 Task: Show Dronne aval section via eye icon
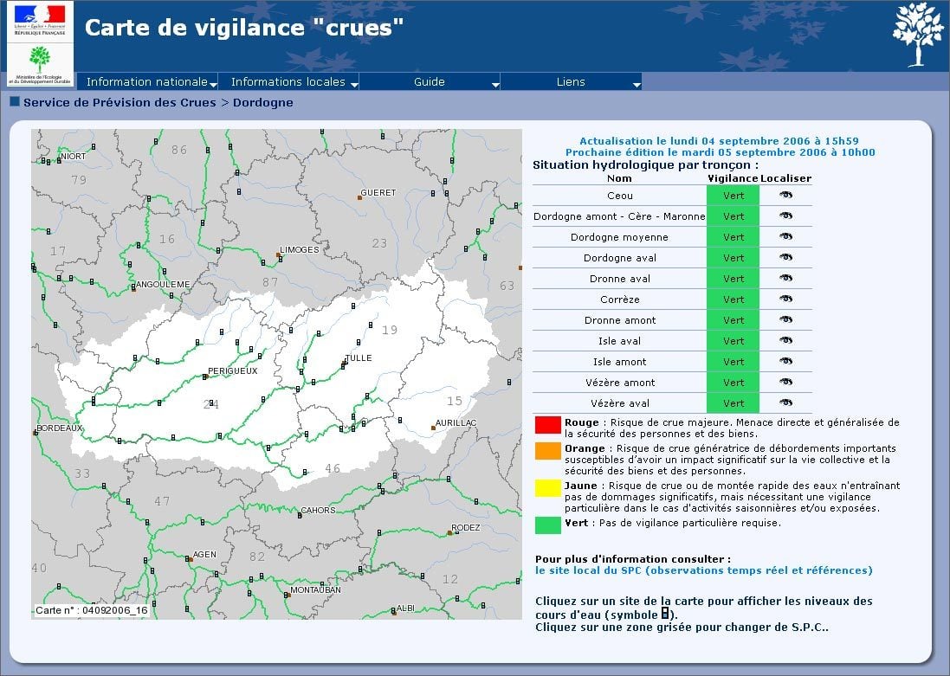785,278
